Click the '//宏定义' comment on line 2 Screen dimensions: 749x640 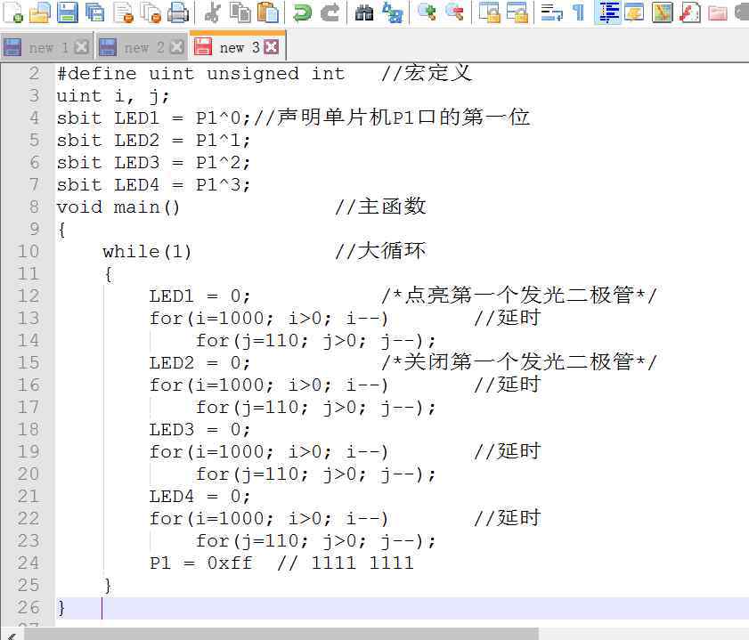(426, 73)
